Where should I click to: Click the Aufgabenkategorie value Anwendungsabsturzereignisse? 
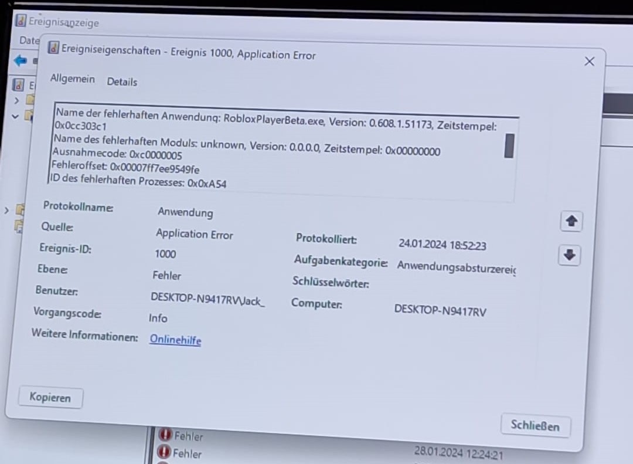(x=456, y=267)
